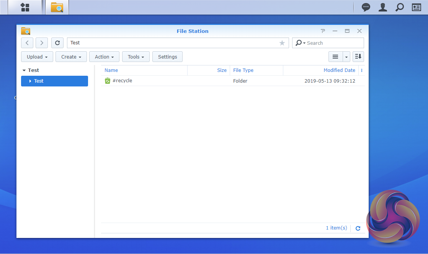Open the Main Menu grid icon

point(25,7)
